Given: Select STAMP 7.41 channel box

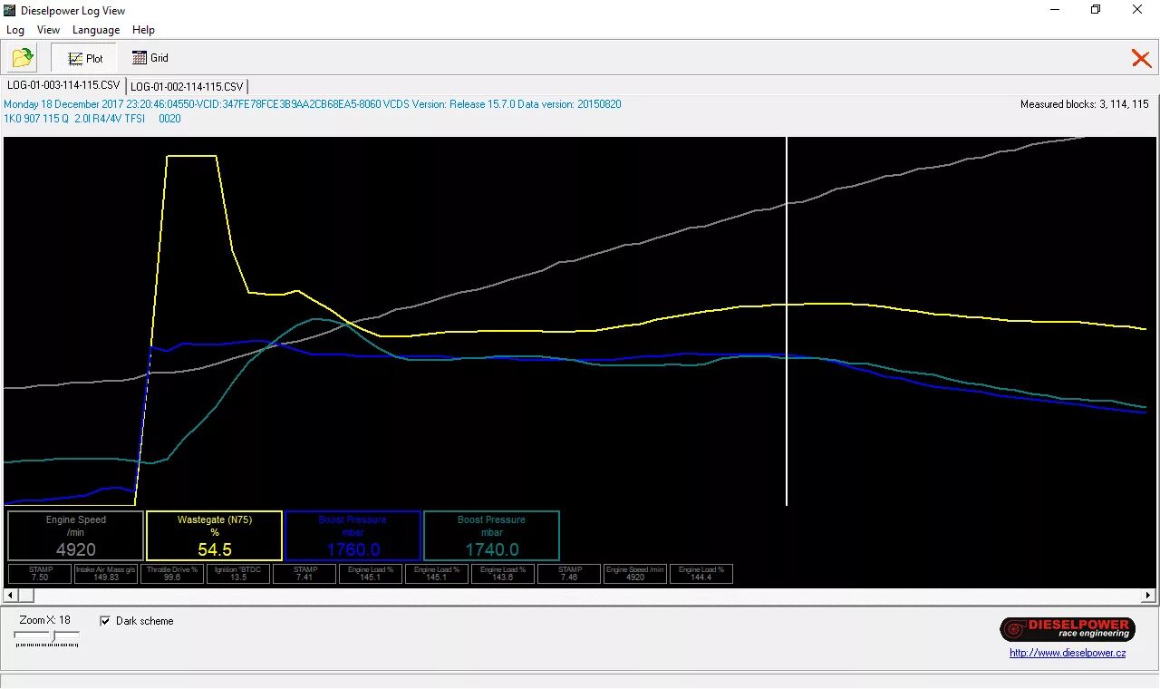Looking at the screenshot, I should [304, 574].
